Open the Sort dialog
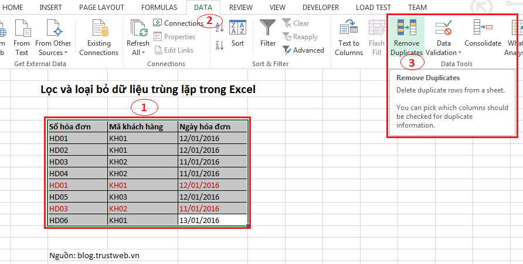Viewport: 523px width, 264px height. pyautogui.click(x=238, y=33)
